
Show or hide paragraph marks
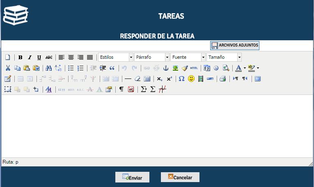click(121, 89)
